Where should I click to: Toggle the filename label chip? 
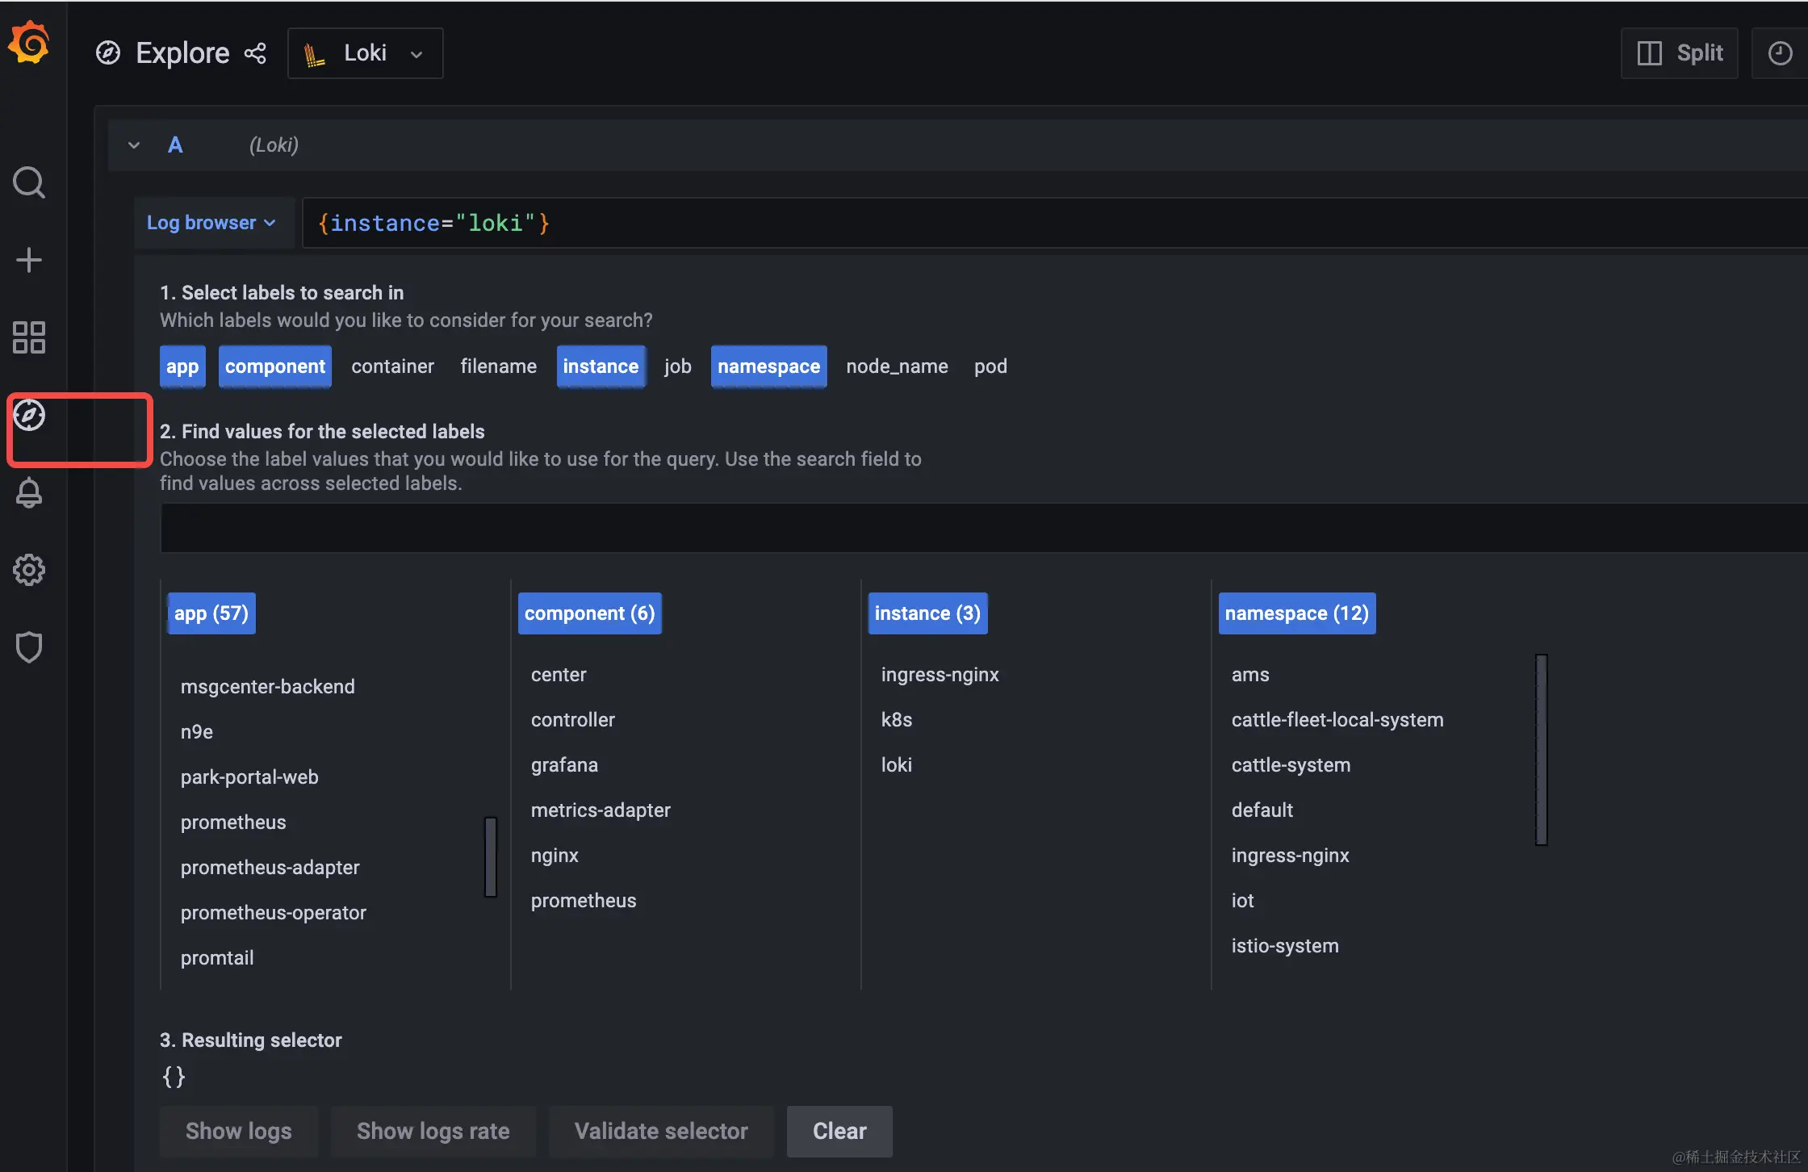499,366
